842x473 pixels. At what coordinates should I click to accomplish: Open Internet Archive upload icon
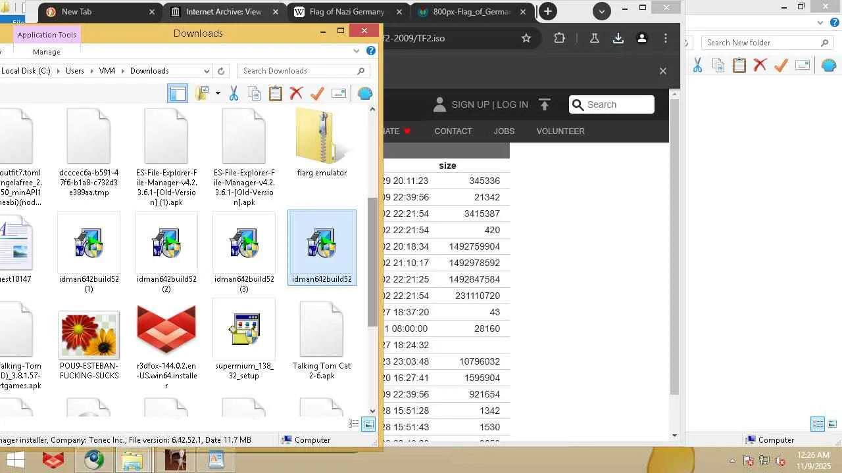coord(544,104)
